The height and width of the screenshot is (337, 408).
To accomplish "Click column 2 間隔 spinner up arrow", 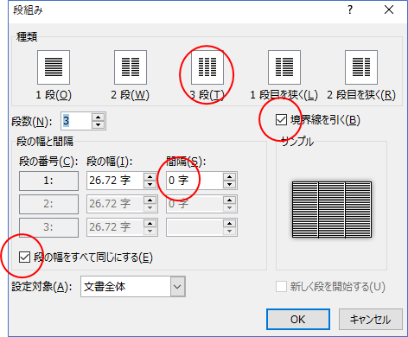I will [229, 200].
